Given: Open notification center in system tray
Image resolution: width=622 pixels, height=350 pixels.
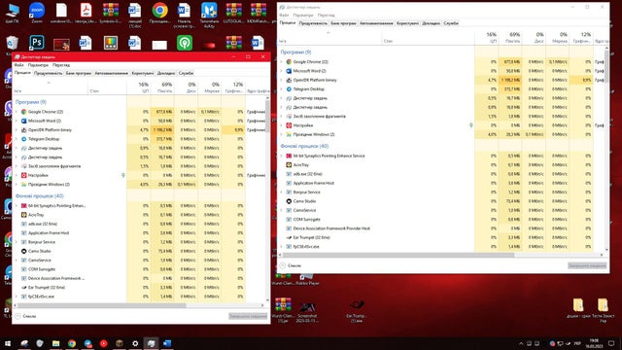Looking at the screenshot, I should (x=611, y=343).
